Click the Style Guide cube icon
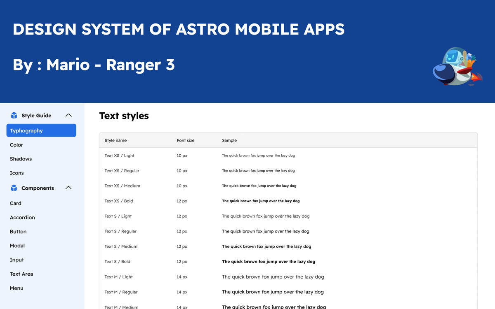495x309 pixels. [x=14, y=116]
